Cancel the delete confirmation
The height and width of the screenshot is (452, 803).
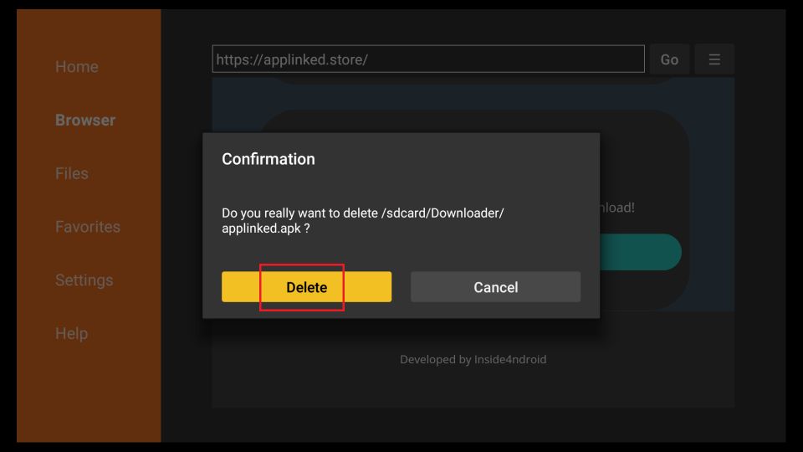(495, 287)
